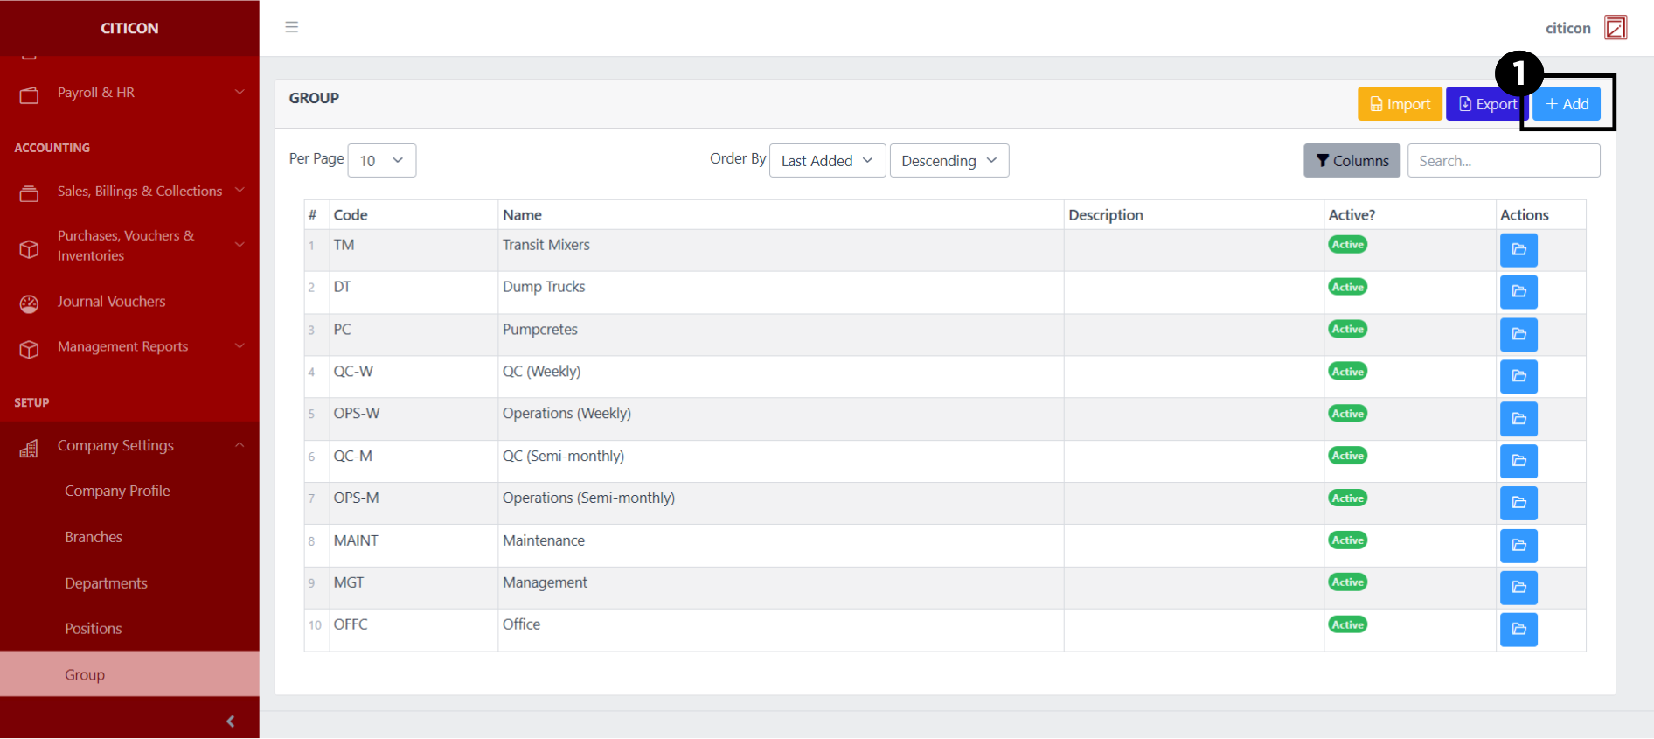Click the blue Add button
The height and width of the screenshot is (739, 1654).
[x=1567, y=104]
